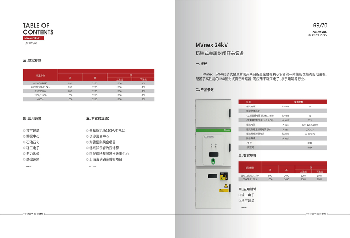Viewport: 350px width, 238px height.
Task: Click the green round indicator on the cabinet's middle panel
Action: (x=213, y=161)
